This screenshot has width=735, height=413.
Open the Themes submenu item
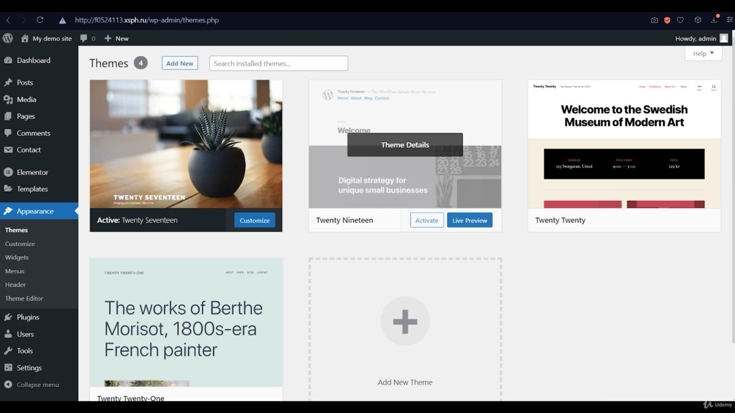17,230
